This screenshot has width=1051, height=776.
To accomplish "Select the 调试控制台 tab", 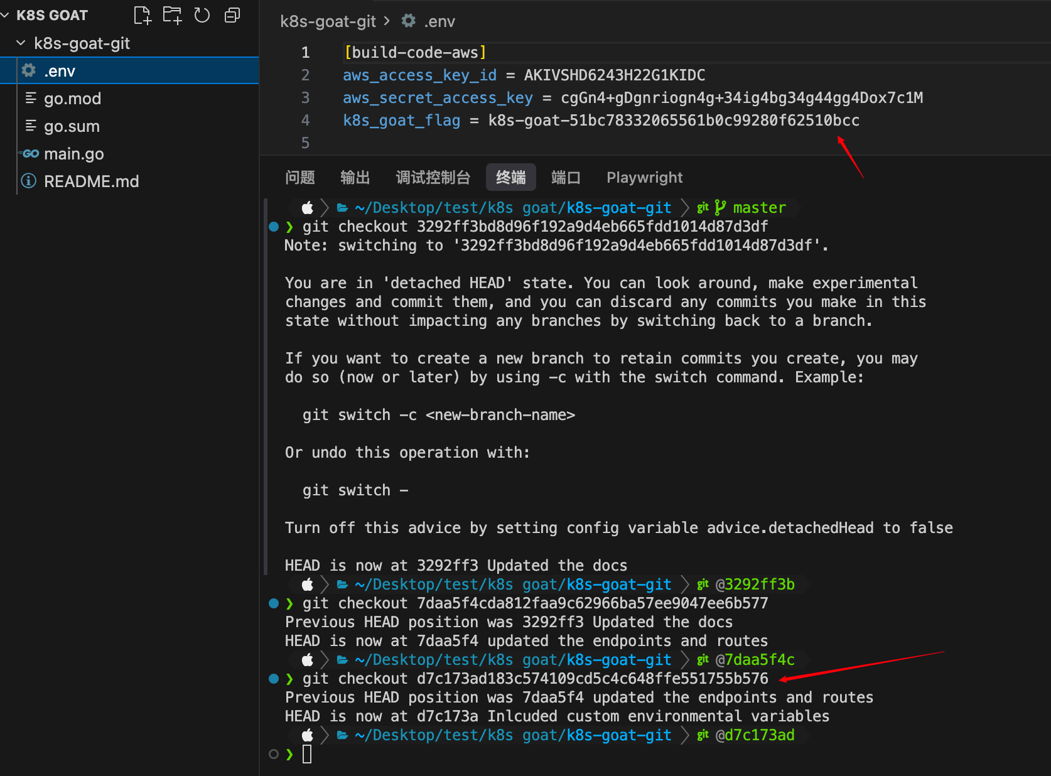I will (433, 178).
